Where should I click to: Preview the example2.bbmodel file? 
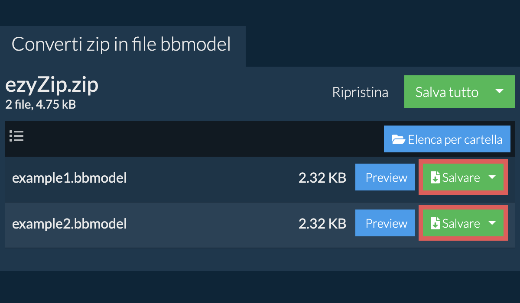[x=387, y=223]
